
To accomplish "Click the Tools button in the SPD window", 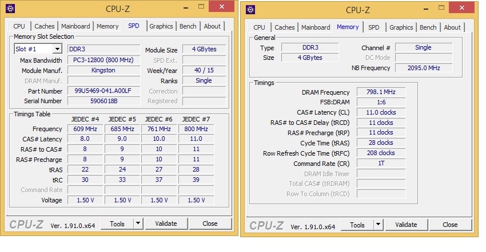I will (x=117, y=224).
